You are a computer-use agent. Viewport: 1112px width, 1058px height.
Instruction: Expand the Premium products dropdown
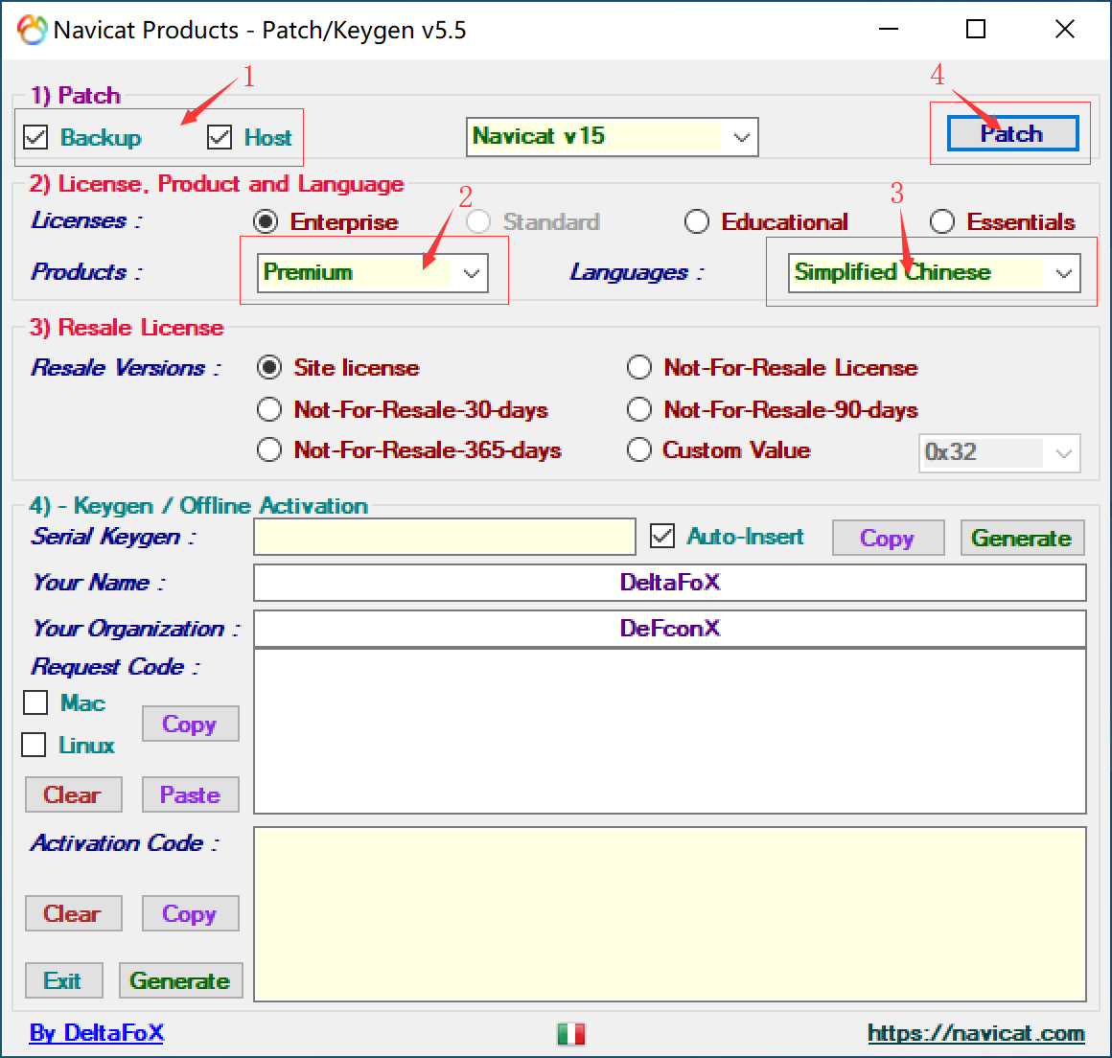click(x=471, y=273)
